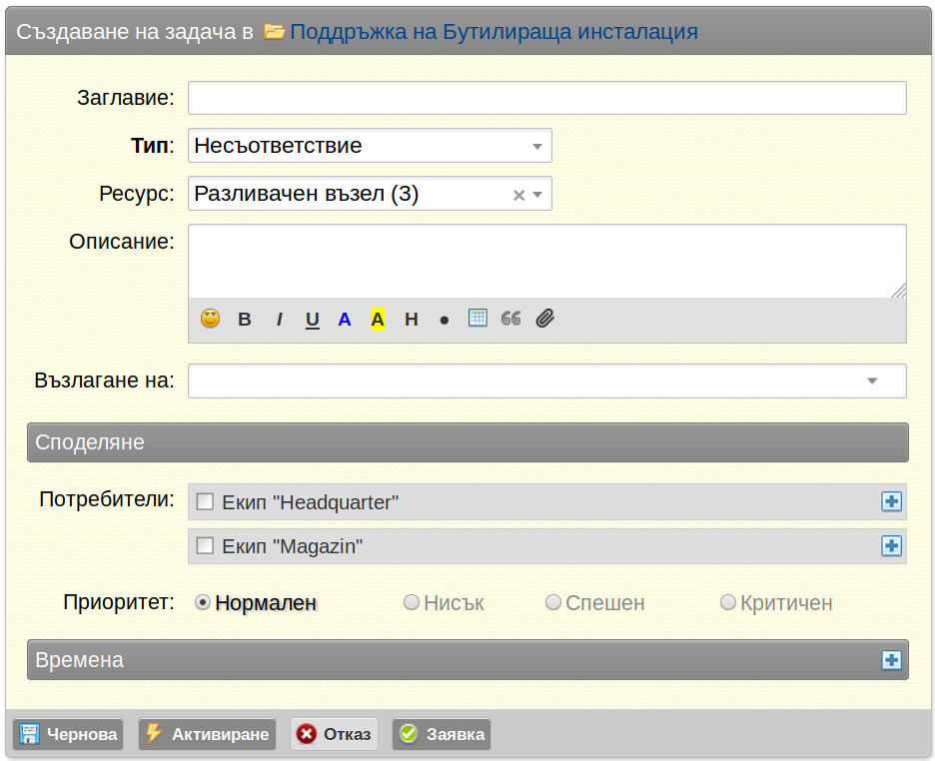
Task: Open the Възлагане на dropdown
Action: tap(547, 380)
